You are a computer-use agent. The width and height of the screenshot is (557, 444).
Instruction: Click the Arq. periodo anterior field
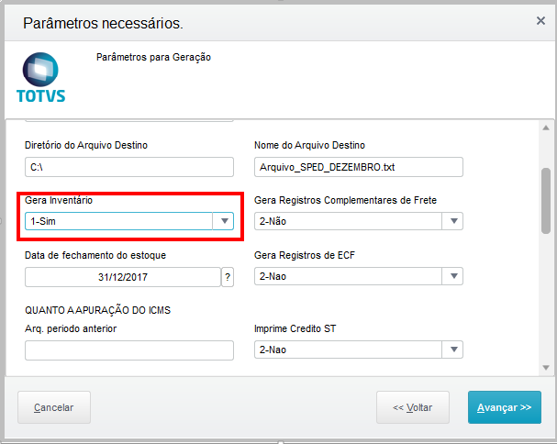pyautogui.click(x=129, y=350)
